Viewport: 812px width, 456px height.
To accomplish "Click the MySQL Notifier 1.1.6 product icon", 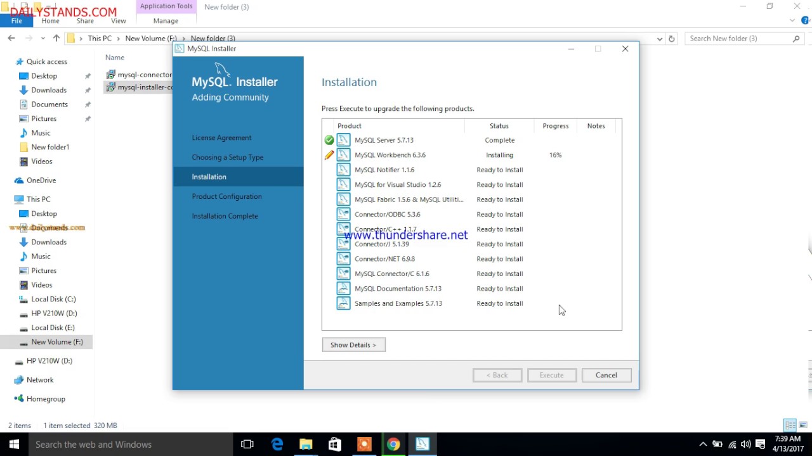I will coord(343,170).
